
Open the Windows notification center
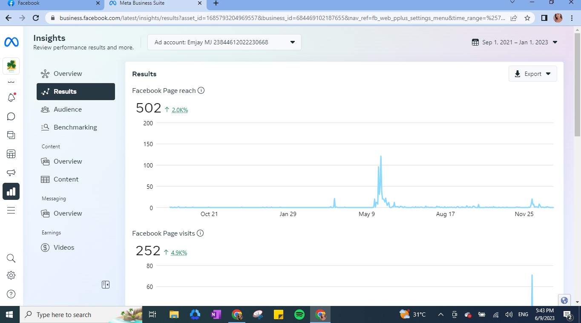point(567,314)
